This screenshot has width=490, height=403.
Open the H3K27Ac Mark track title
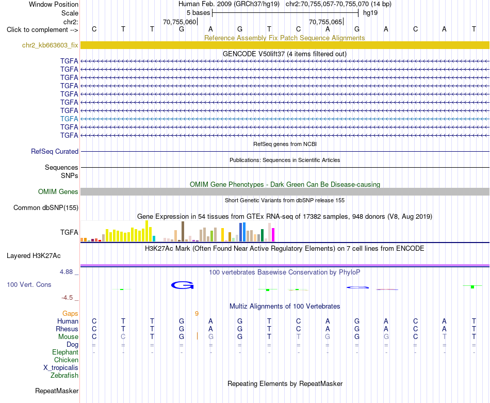coord(284,249)
